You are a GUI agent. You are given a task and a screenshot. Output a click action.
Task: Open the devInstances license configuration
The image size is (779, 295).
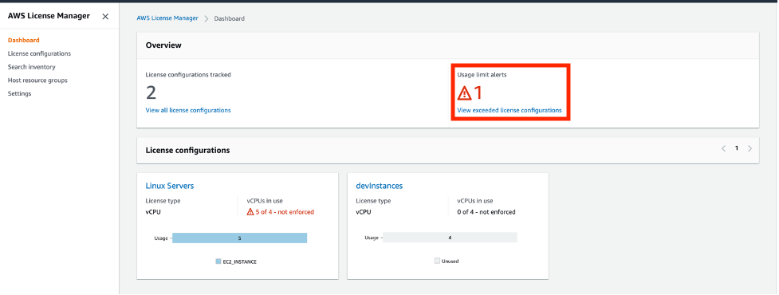point(380,186)
